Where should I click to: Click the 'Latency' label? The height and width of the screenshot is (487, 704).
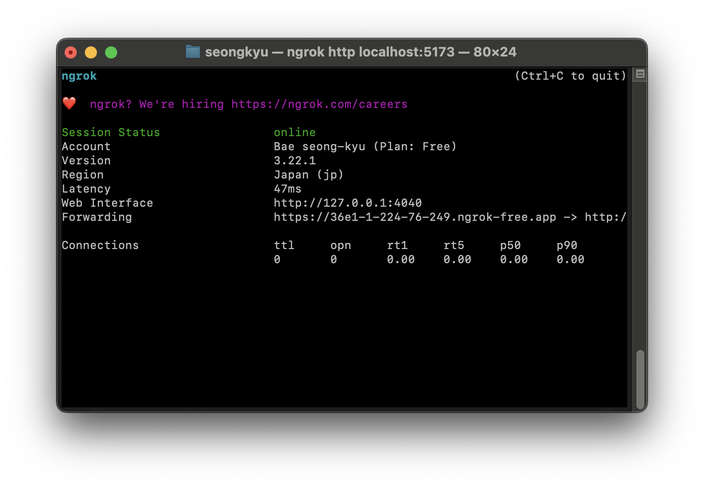86,189
